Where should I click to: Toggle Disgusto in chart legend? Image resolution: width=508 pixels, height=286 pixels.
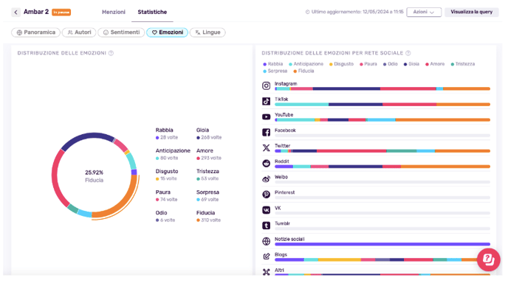(341, 64)
